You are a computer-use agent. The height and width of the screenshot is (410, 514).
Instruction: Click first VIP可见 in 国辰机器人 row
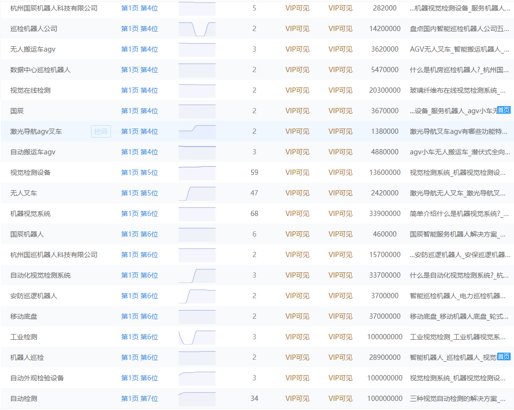pos(297,234)
